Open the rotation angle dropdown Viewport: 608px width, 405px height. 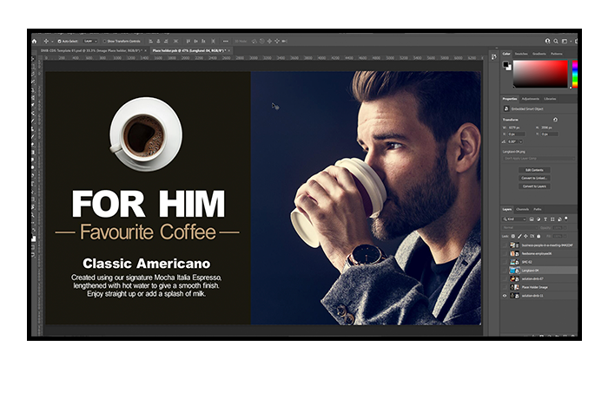(x=521, y=141)
